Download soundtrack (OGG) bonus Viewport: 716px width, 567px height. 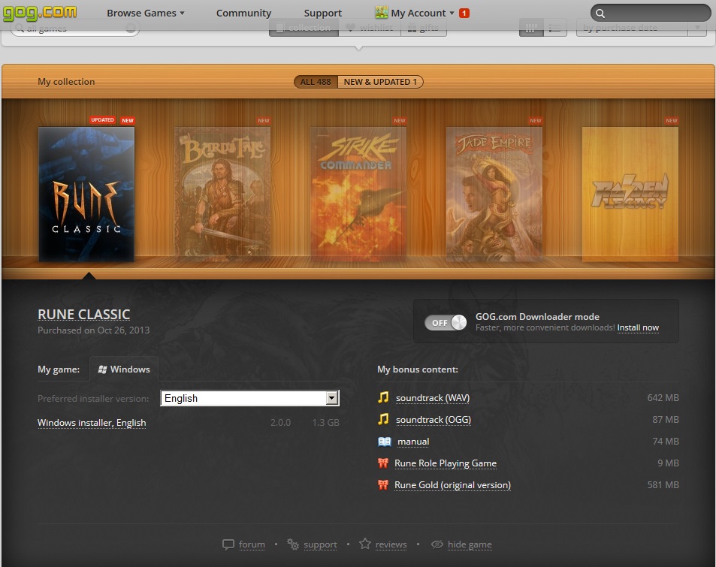pyautogui.click(x=434, y=420)
